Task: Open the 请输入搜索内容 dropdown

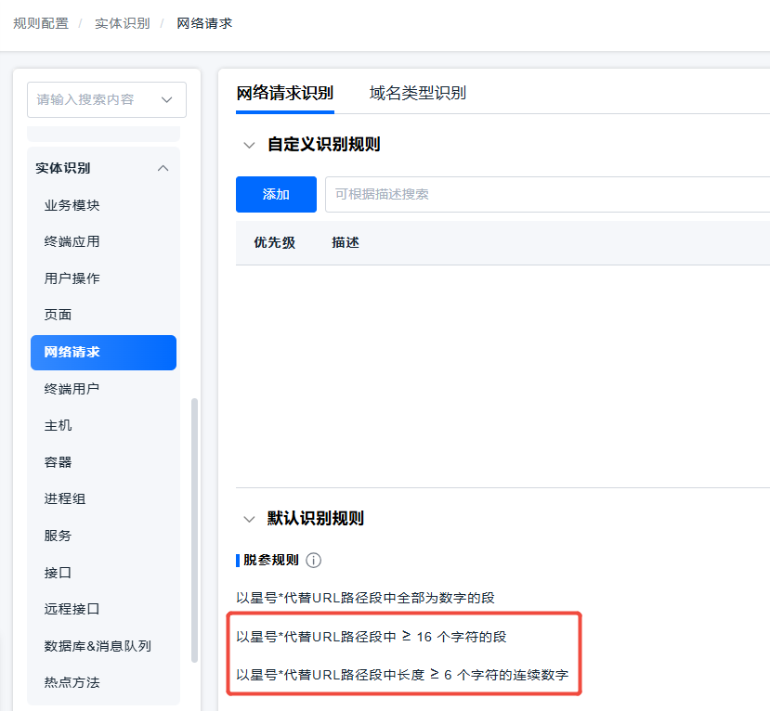Action: pyautogui.click(x=167, y=99)
